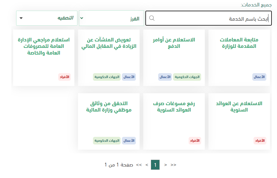Click the magnifier icon in search box

(x=152, y=18)
